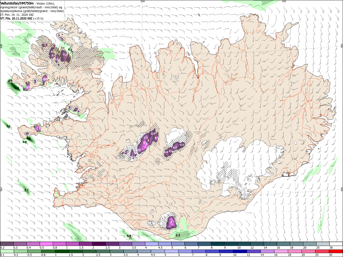Select the bottom-row legend swatch starting at 7
343x257 pixels.
pos(199,251)
